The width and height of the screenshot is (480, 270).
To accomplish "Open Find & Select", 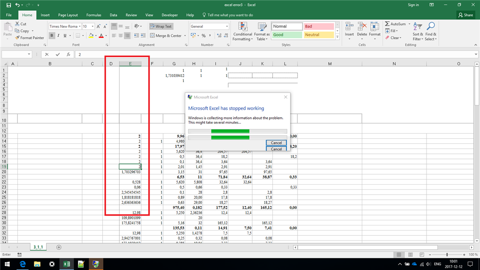I will [431, 31].
